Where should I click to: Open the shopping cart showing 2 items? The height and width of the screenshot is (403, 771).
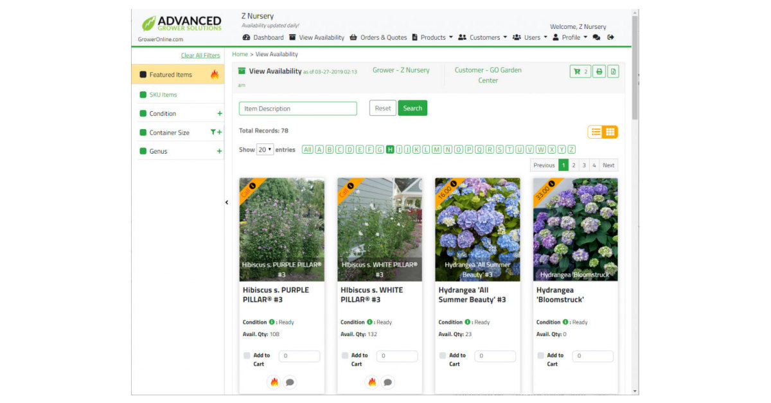pyautogui.click(x=579, y=71)
